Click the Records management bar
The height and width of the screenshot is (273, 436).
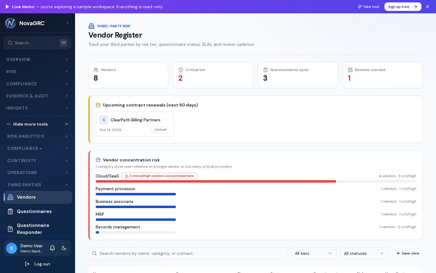(136, 232)
